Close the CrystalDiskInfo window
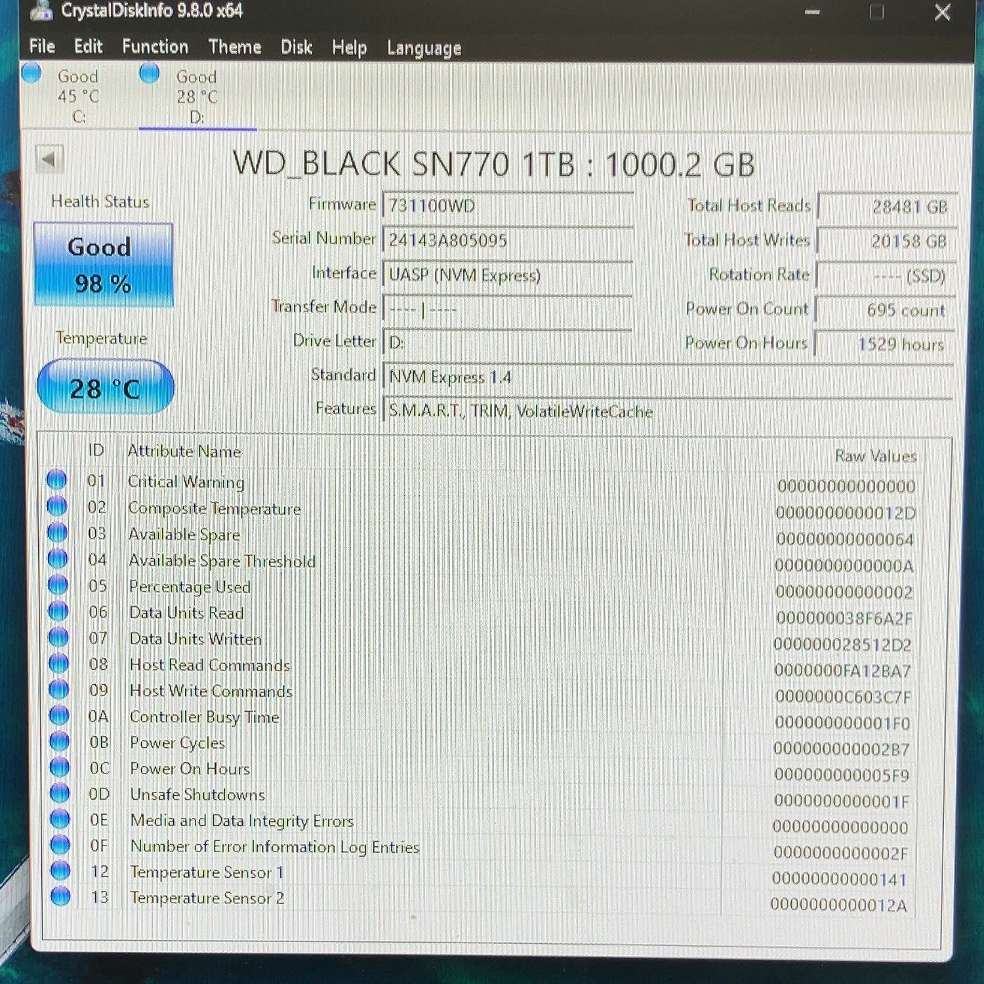The height and width of the screenshot is (984, 984). (x=943, y=12)
